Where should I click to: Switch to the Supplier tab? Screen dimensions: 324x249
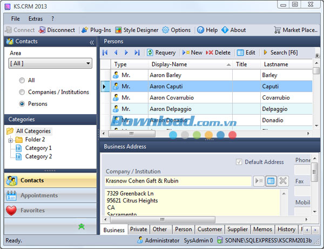[x=238, y=230]
